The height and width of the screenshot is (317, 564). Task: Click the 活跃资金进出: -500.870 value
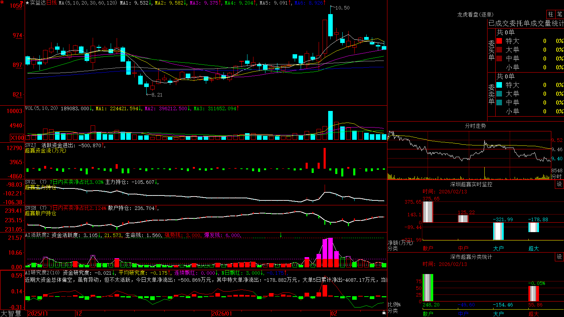click(x=72, y=145)
